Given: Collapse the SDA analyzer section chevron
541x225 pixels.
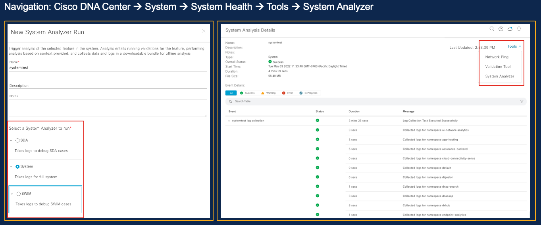Looking at the screenshot, I should (11, 140).
